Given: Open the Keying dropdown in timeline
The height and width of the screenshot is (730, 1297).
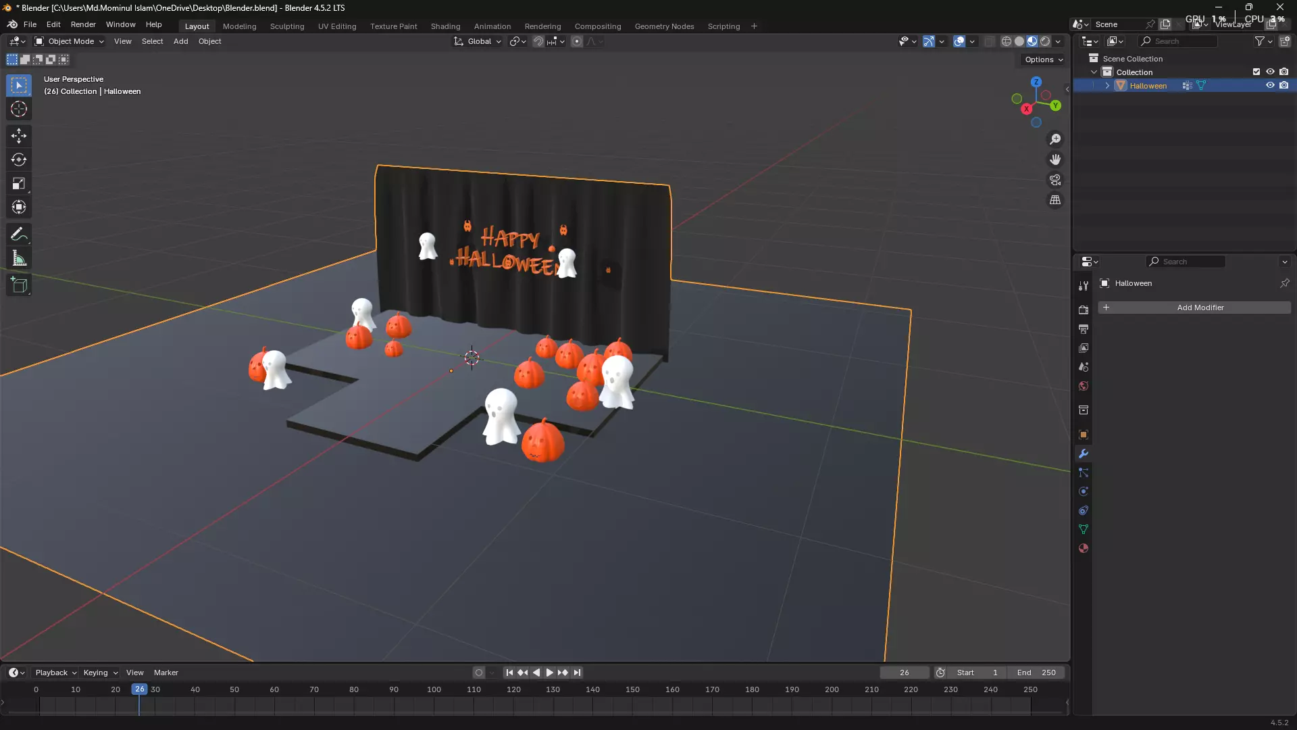Looking at the screenshot, I should [x=100, y=673].
